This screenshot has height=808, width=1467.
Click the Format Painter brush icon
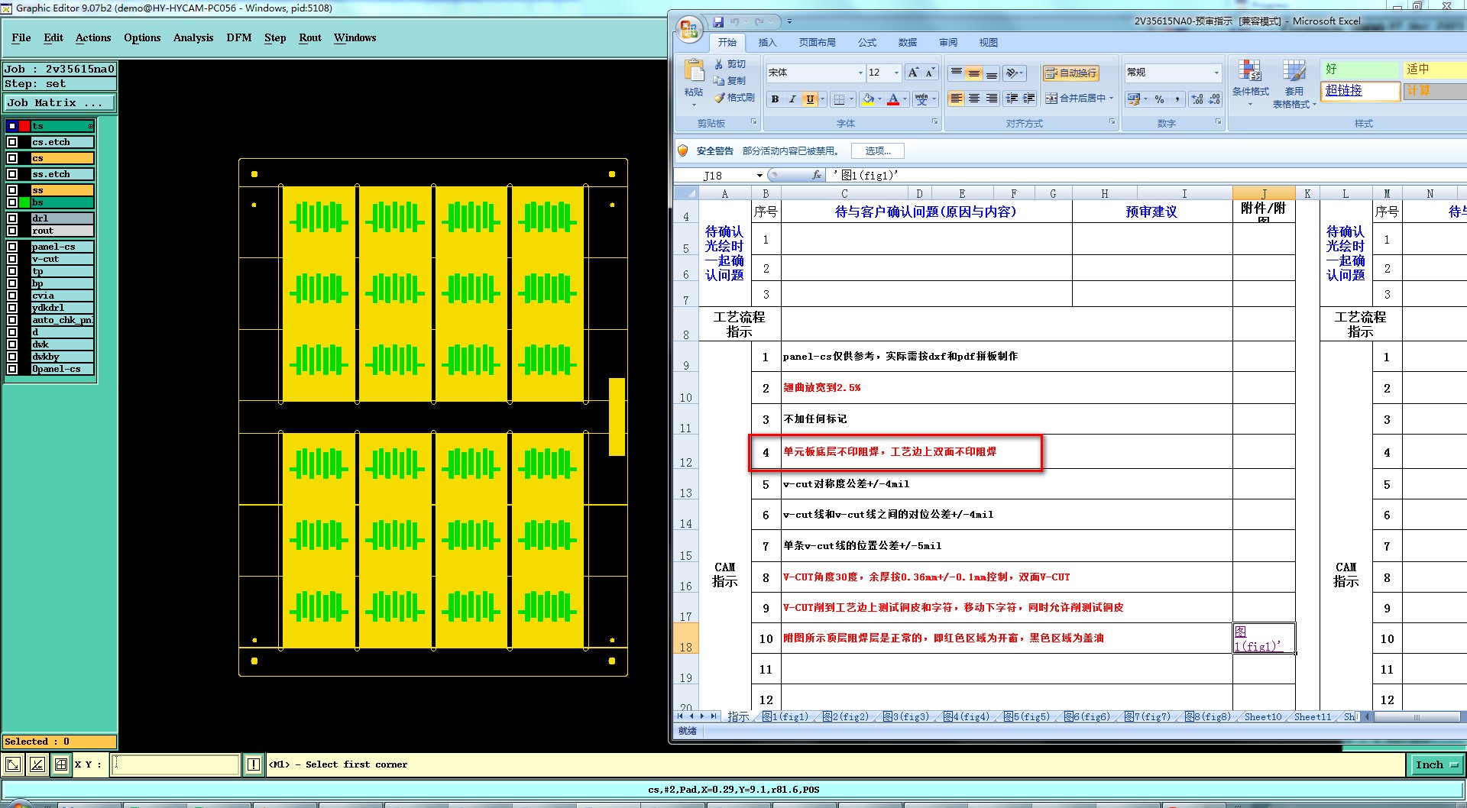(719, 98)
